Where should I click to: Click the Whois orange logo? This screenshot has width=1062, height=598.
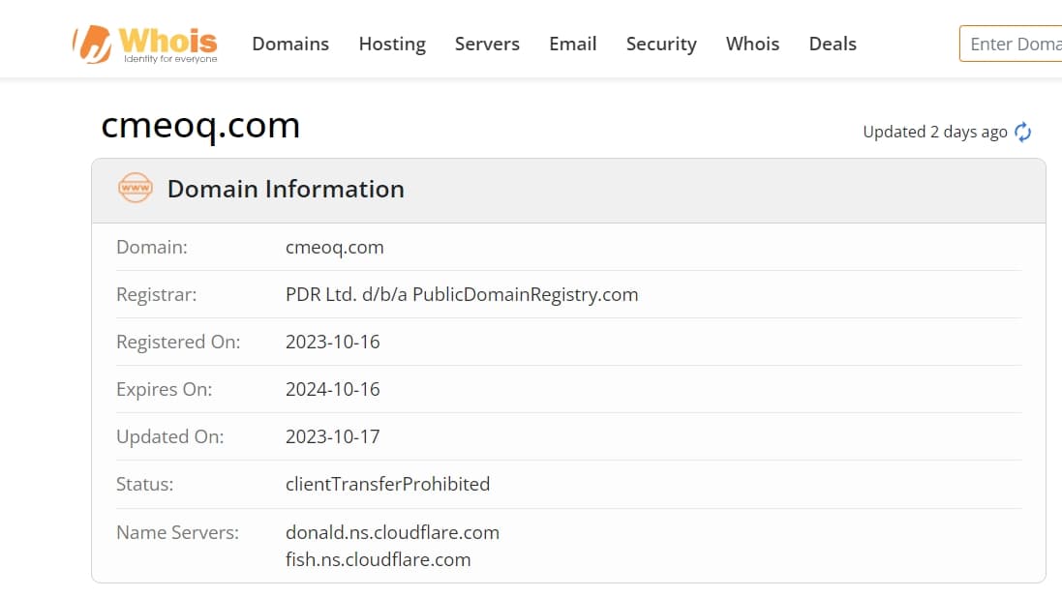coord(145,44)
